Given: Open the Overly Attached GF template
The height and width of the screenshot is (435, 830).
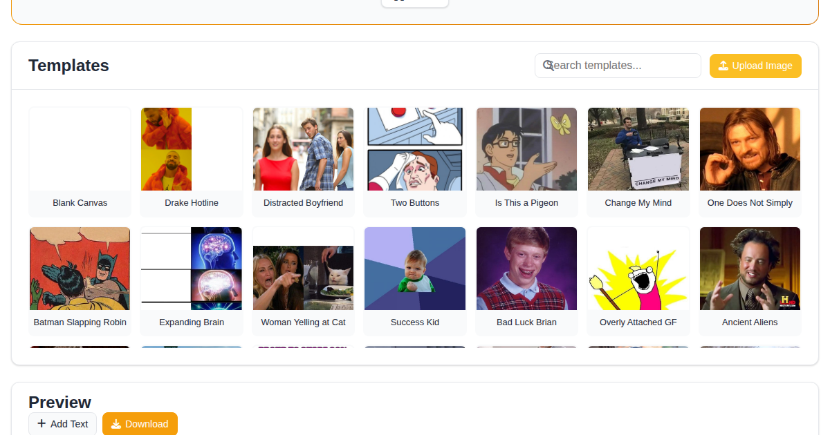Looking at the screenshot, I should 638,280.
